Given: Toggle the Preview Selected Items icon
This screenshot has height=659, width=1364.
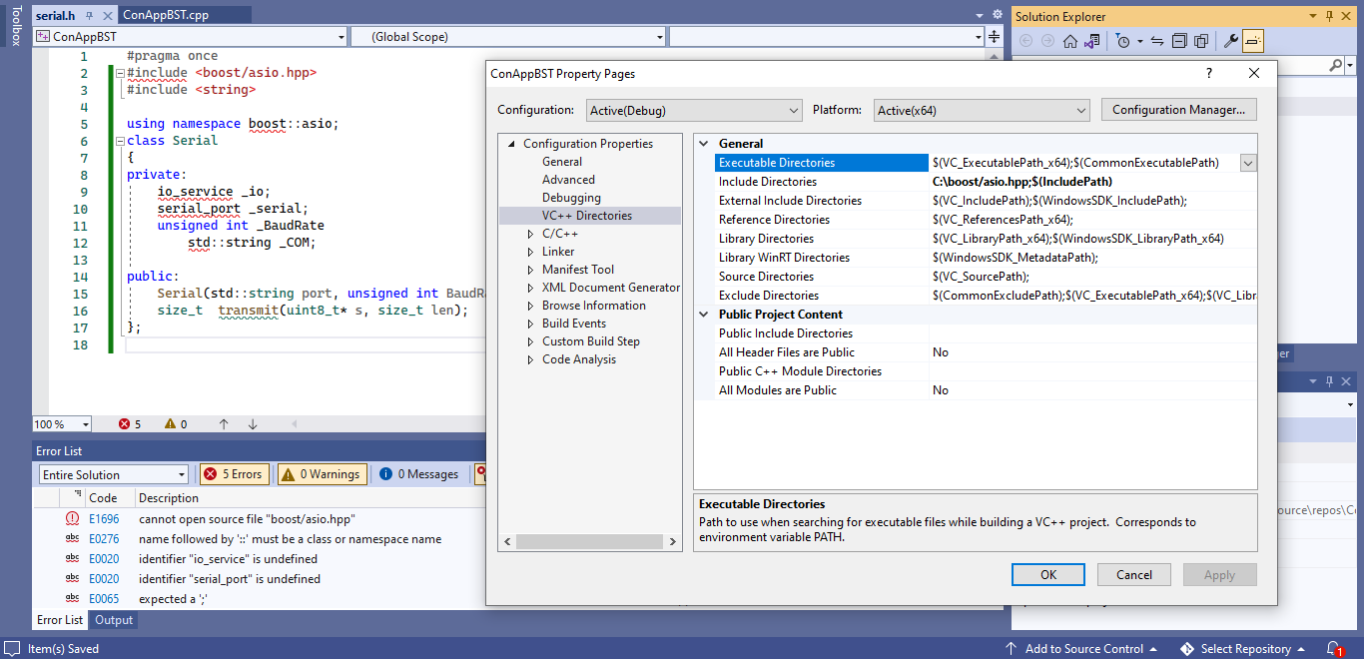Looking at the screenshot, I should [x=1253, y=41].
